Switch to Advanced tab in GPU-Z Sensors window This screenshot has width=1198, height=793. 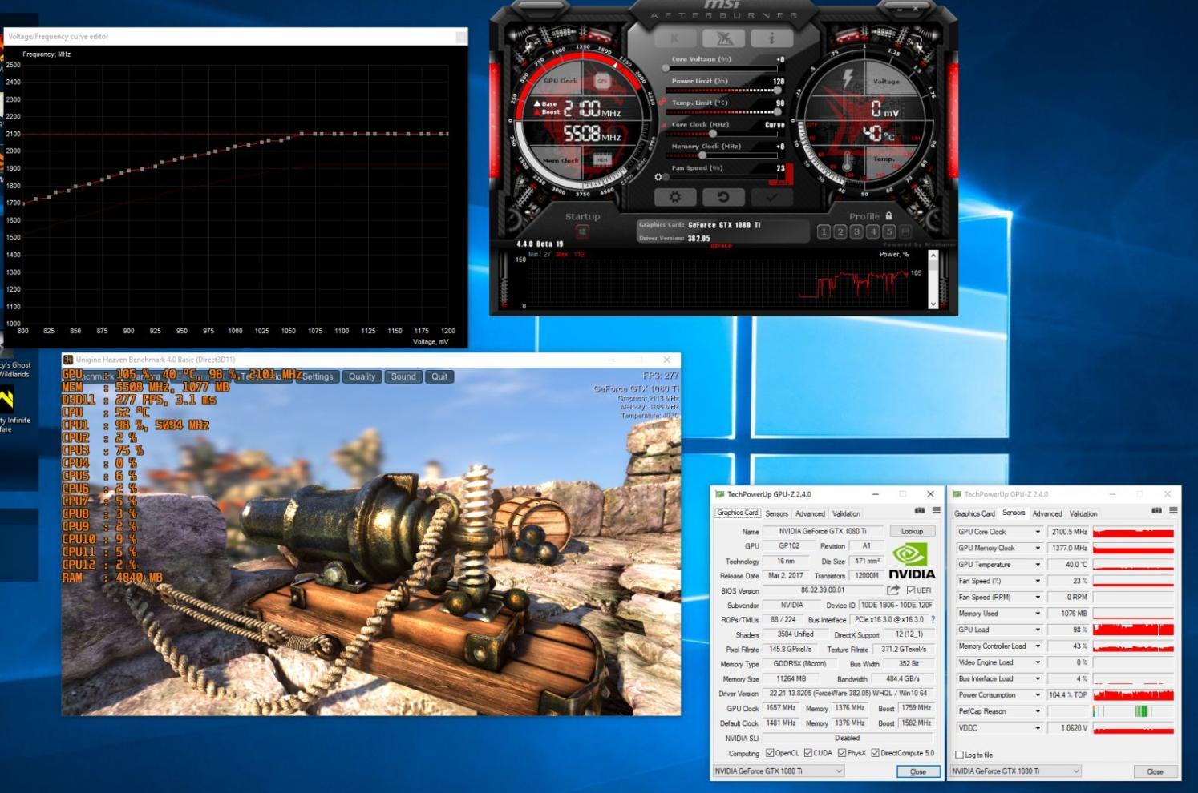[x=1046, y=513]
